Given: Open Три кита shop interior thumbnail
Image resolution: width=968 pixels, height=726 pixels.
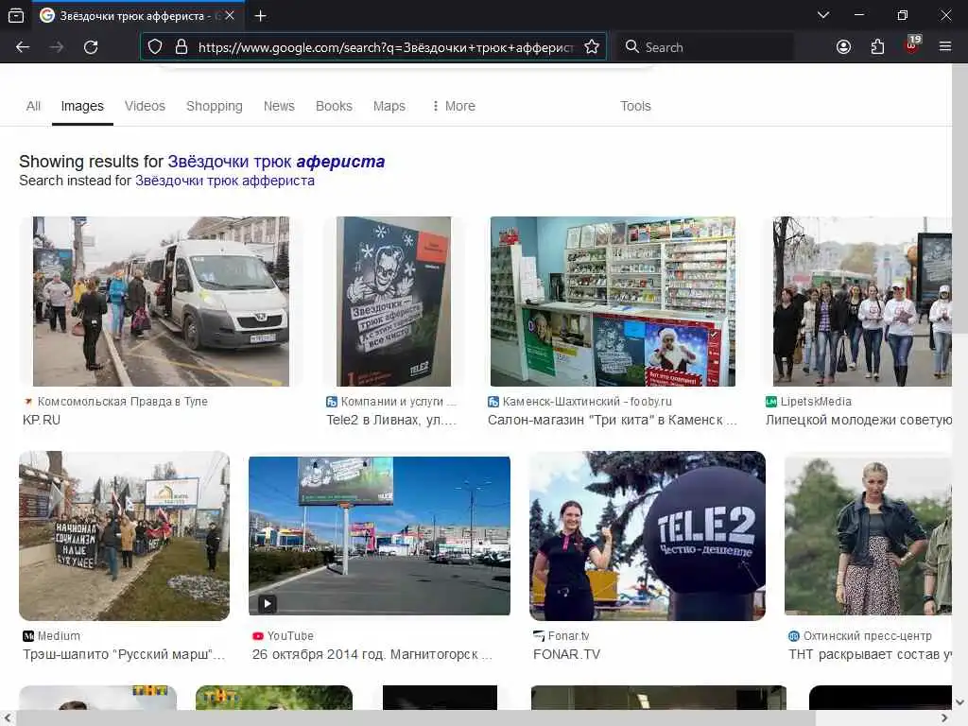Looking at the screenshot, I should point(613,302).
